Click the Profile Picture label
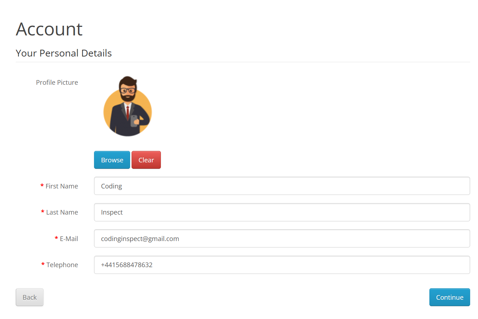 click(x=57, y=82)
